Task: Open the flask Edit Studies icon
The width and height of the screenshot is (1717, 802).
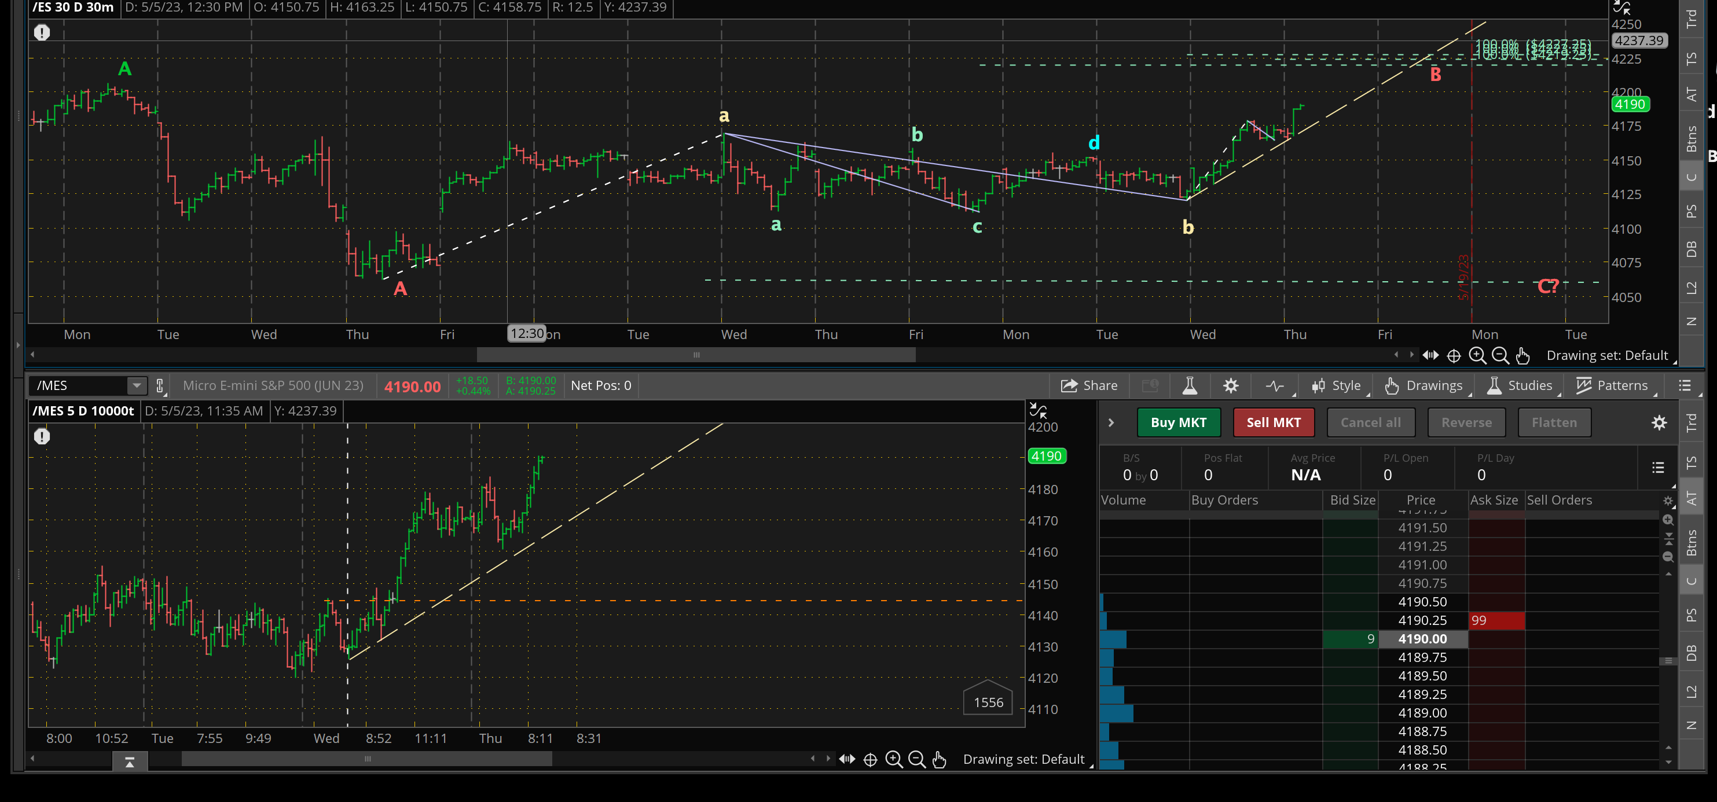Action: pos(1189,386)
